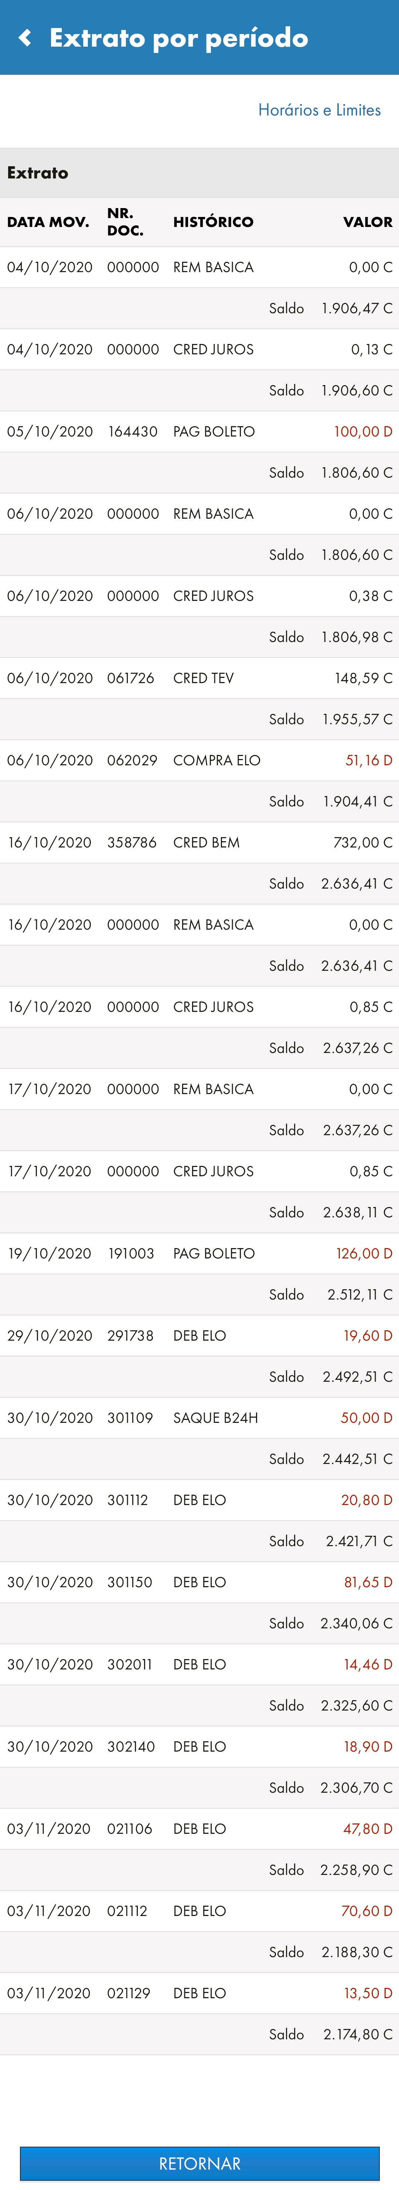The image size is (399, 2190).
Task: Select the CRED TEV 148,59 C row
Action: [x=199, y=678]
